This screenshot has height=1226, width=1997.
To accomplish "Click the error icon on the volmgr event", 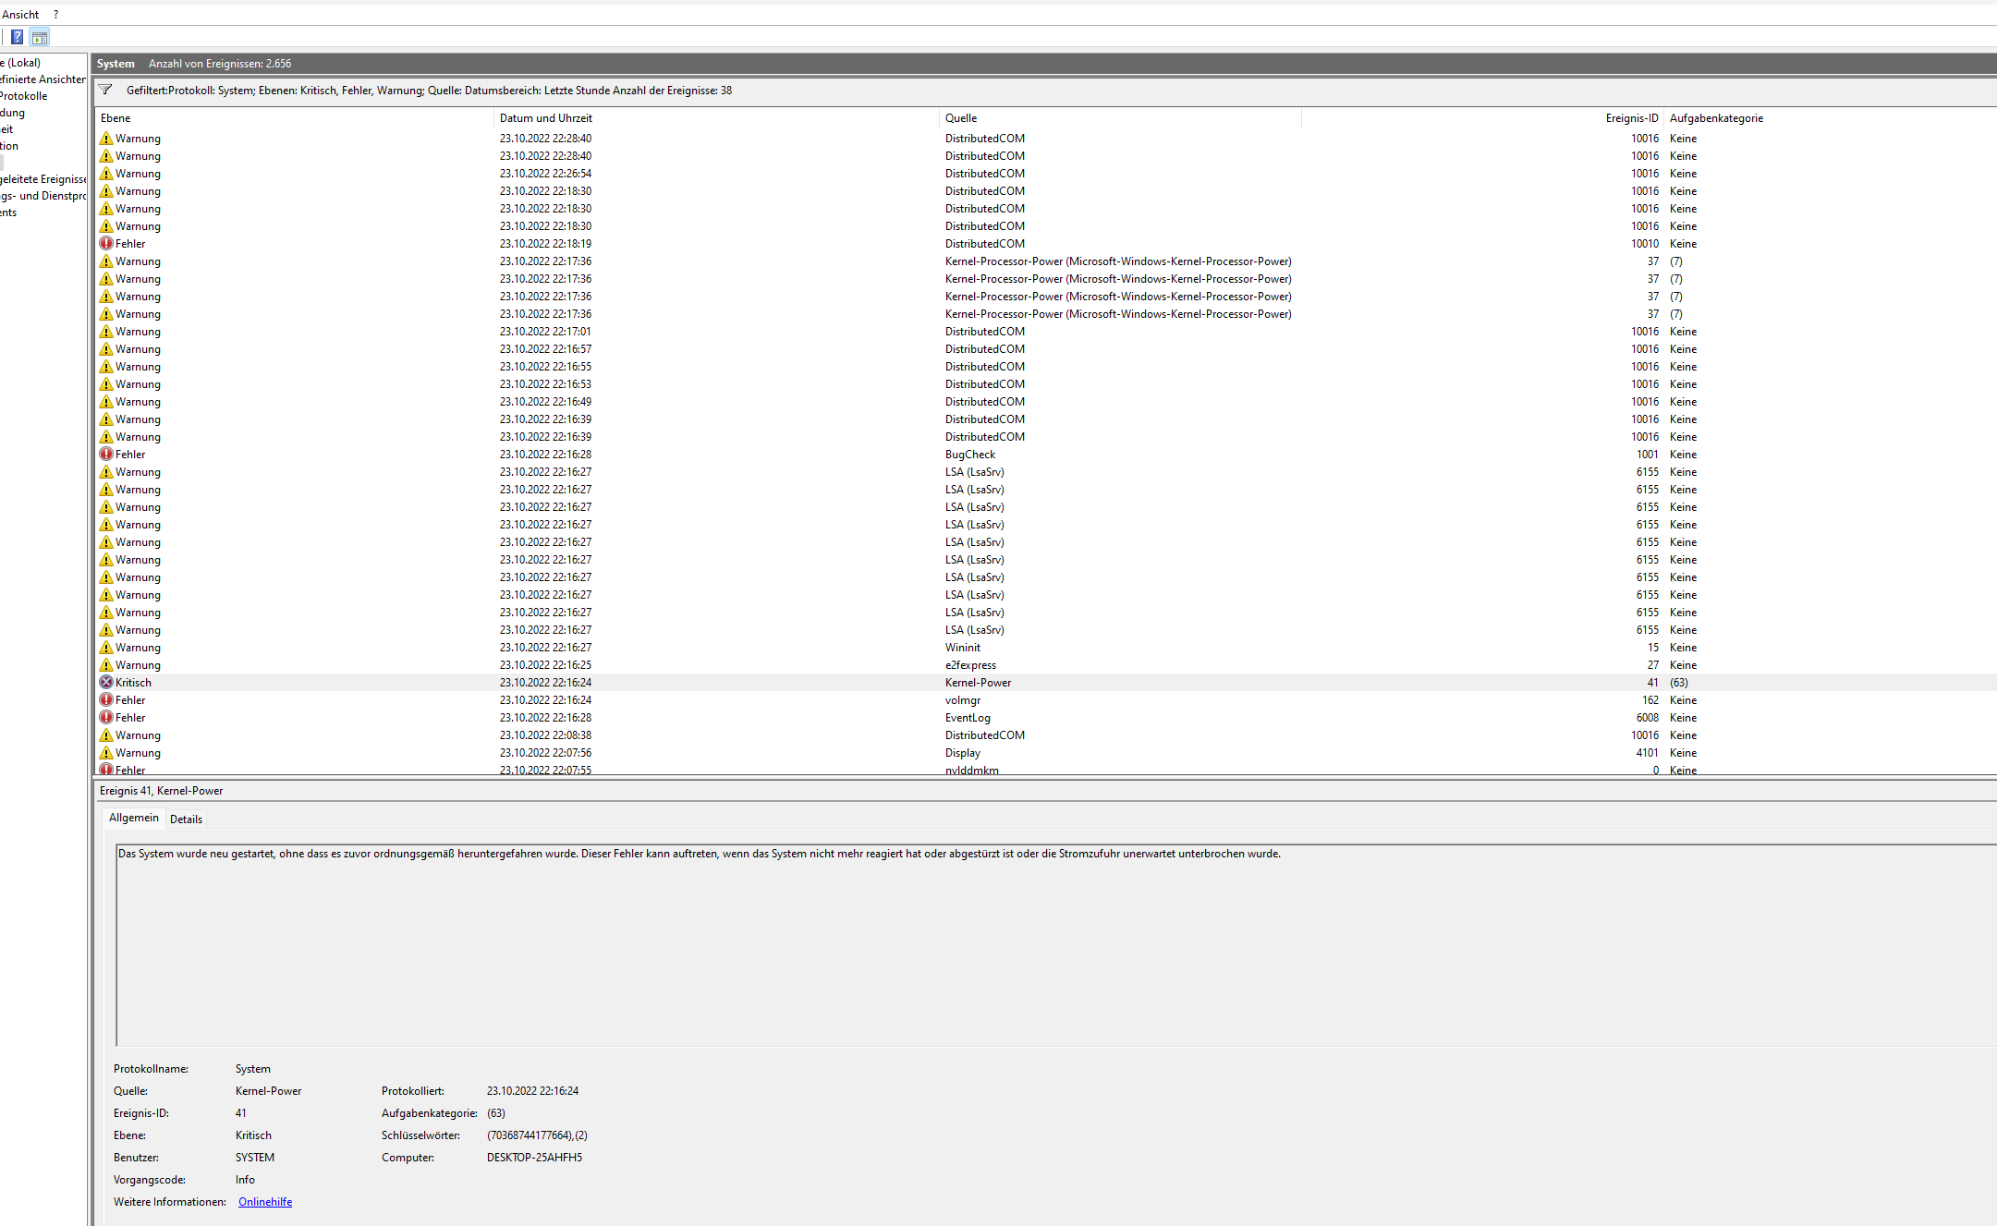I will [x=106, y=699].
